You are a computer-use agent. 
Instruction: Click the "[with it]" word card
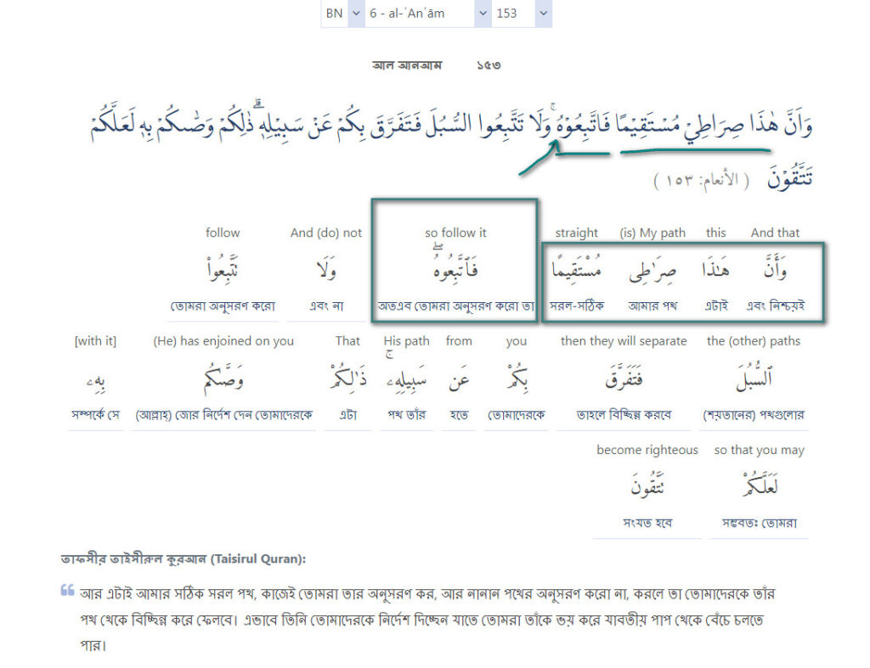click(x=95, y=380)
